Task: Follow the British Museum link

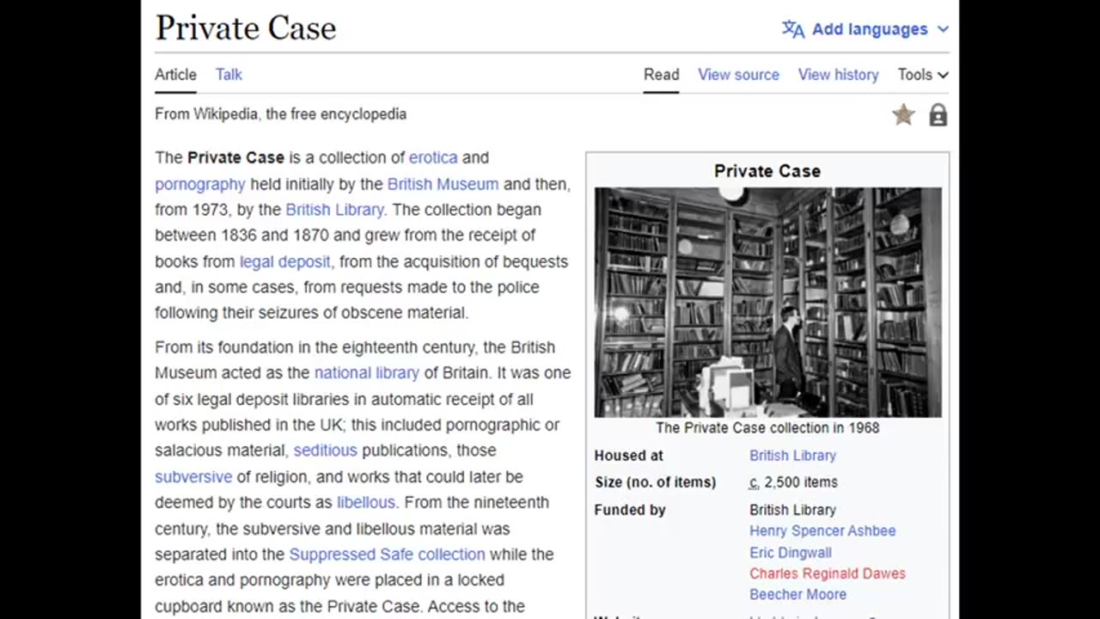Action: pyautogui.click(x=443, y=184)
